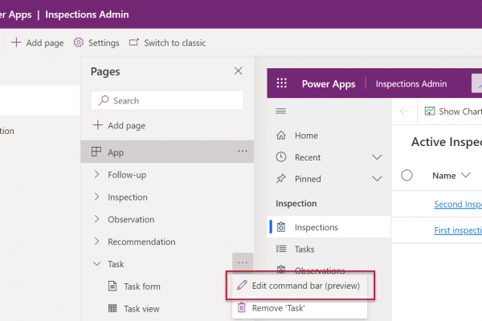Toggle the hamburger navigation menu in preview
482x321 pixels.
280,111
